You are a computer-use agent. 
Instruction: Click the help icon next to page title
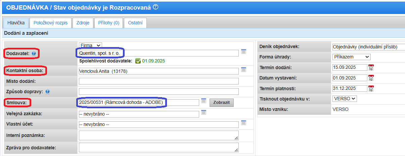click(155, 7)
